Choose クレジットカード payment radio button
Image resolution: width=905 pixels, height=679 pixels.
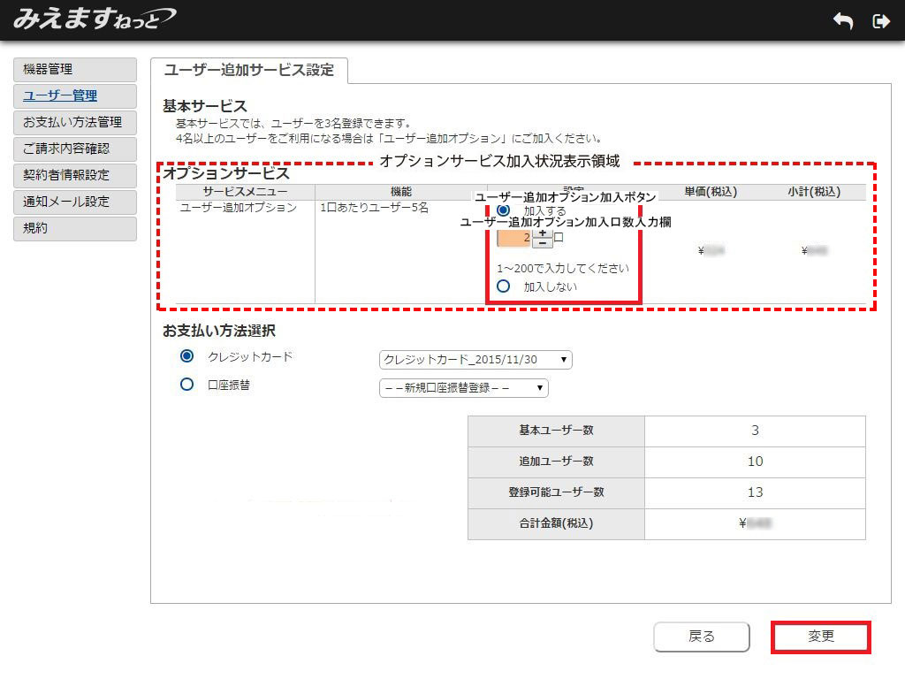(186, 356)
